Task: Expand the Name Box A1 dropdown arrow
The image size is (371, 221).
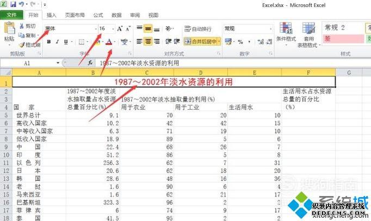Action: pyautogui.click(x=58, y=63)
